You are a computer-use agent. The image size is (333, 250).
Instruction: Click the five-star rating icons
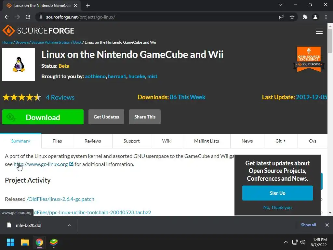(x=22, y=97)
